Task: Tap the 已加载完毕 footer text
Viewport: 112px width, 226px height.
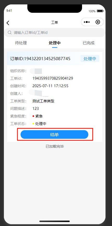Action: 55,146
